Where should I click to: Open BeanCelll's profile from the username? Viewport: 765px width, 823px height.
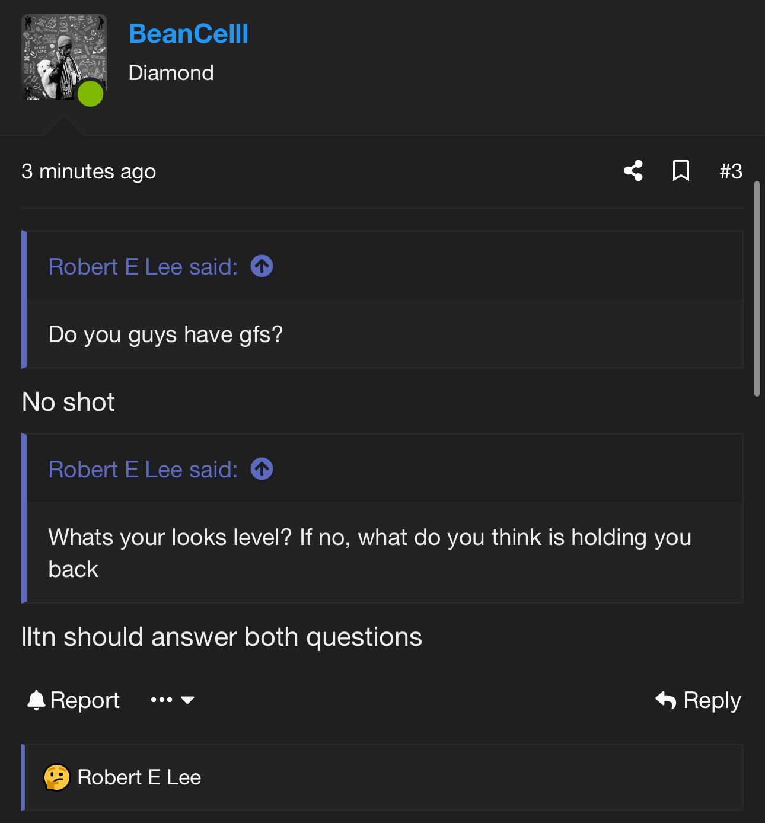point(189,34)
